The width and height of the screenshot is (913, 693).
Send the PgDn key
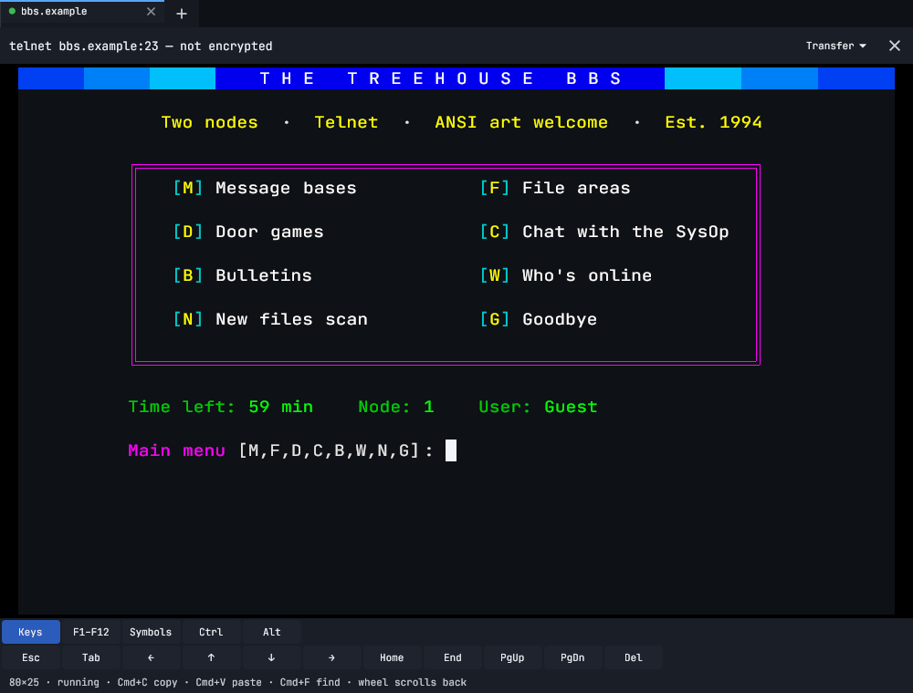click(572, 657)
